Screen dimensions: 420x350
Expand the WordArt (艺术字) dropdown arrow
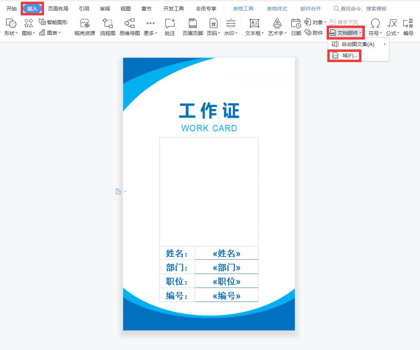pyautogui.click(x=285, y=33)
